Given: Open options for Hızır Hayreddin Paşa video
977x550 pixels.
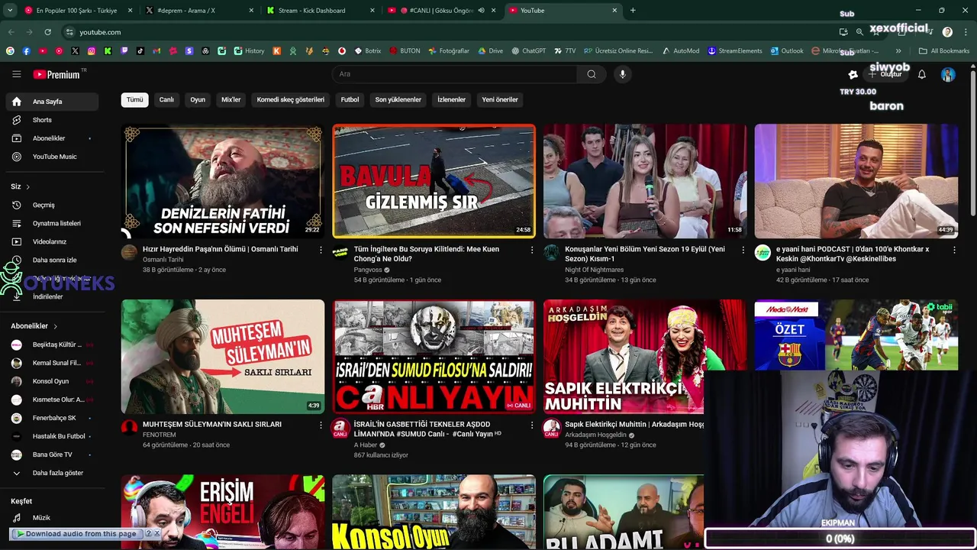Looking at the screenshot, I should click(x=321, y=250).
